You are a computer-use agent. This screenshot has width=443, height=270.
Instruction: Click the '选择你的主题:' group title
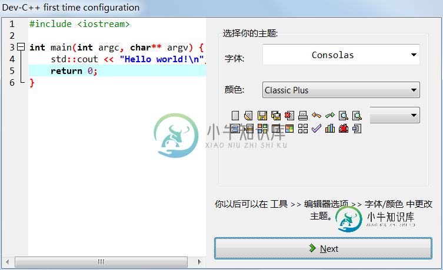[x=250, y=33]
